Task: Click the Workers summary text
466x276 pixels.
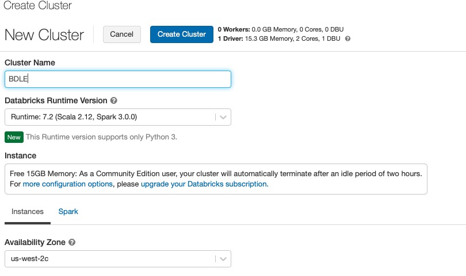Action: tap(281, 29)
